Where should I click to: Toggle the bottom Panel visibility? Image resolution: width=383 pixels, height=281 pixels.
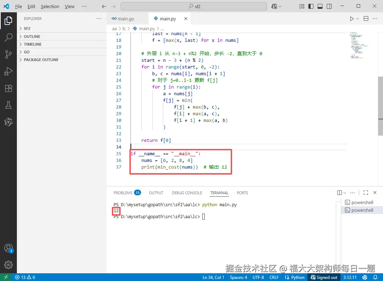[x=320, y=6]
